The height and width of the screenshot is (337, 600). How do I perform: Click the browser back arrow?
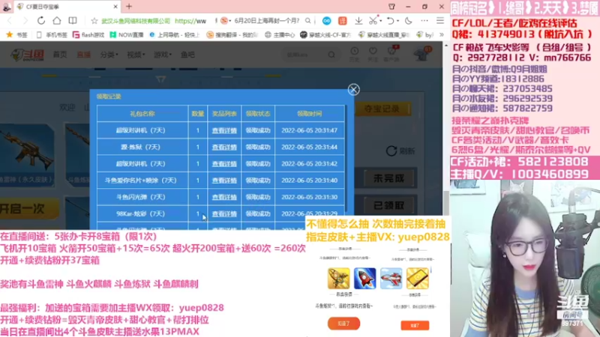10,21
